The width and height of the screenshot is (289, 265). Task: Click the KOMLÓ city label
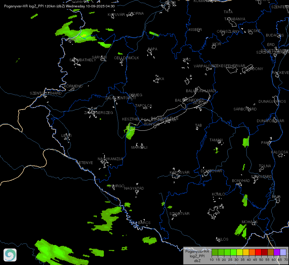[x=218, y=194]
